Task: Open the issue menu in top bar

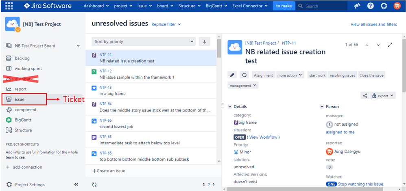Action: 144,6
